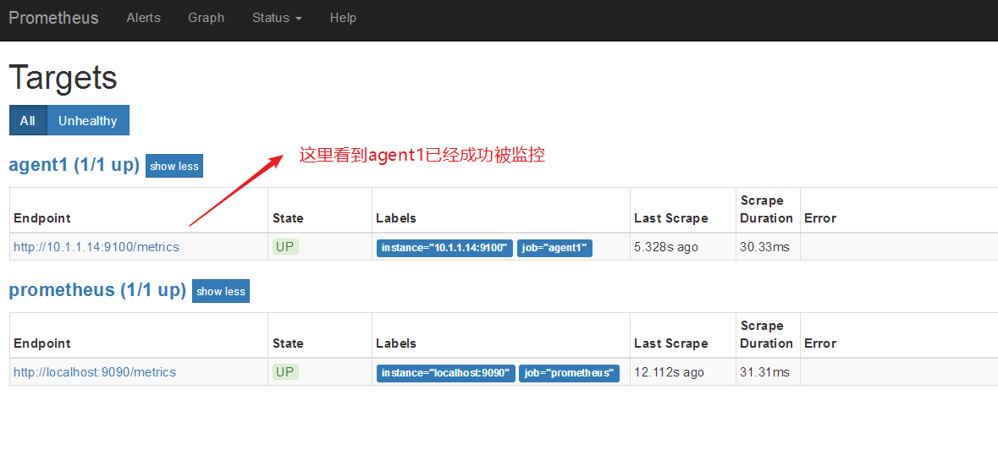Open endpoint http://10.1.1.14:9100/metrics

(x=96, y=247)
